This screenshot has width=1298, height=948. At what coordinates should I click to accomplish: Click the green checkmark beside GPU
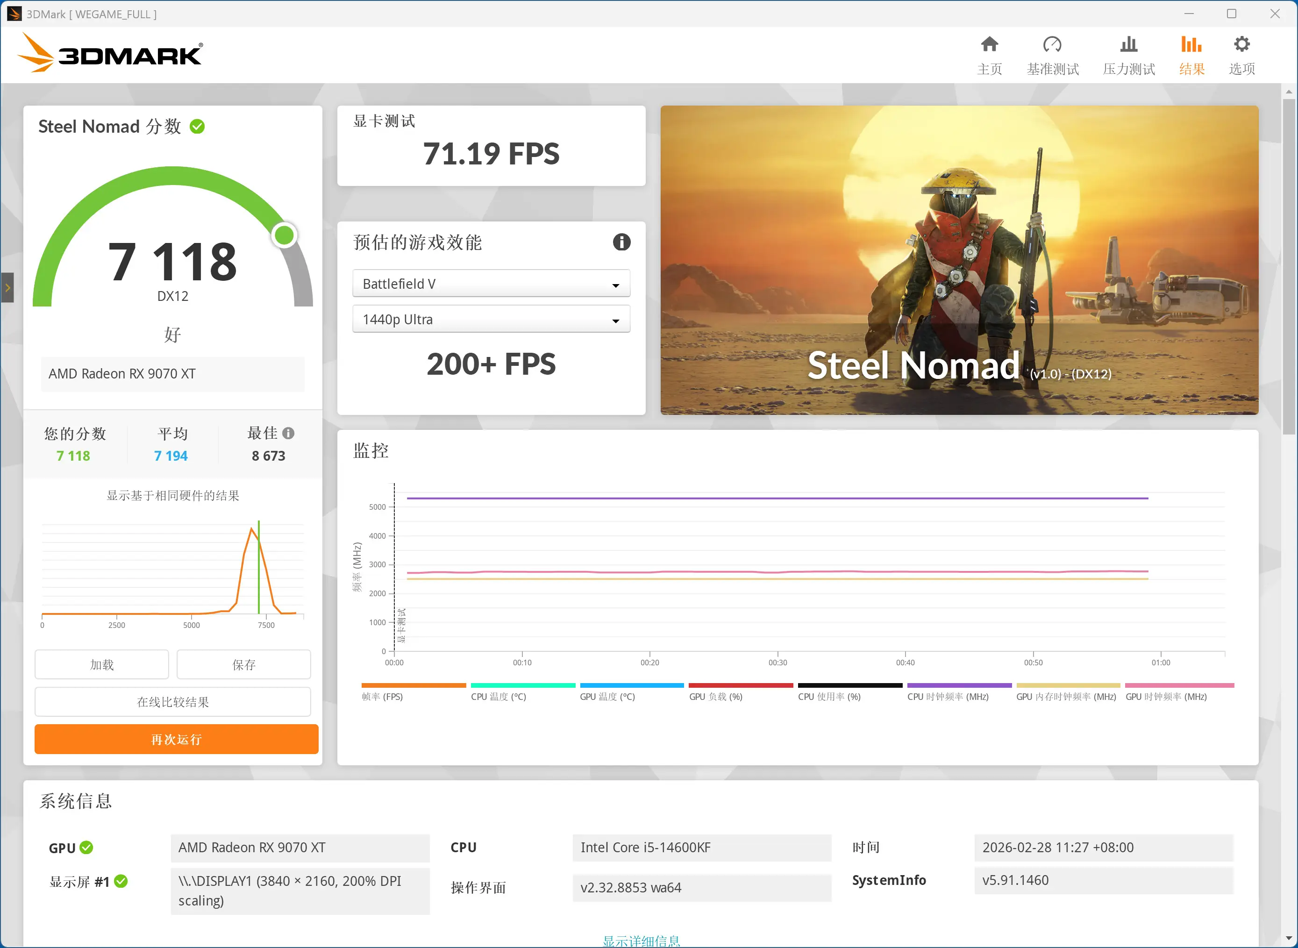[86, 847]
